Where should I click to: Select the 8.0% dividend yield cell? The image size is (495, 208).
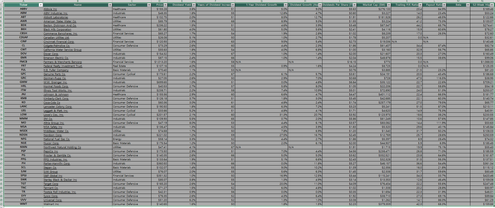[182, 123]
